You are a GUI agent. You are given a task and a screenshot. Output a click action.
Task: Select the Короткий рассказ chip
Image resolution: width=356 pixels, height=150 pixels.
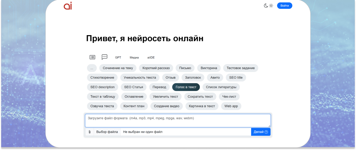click(156, 68)
